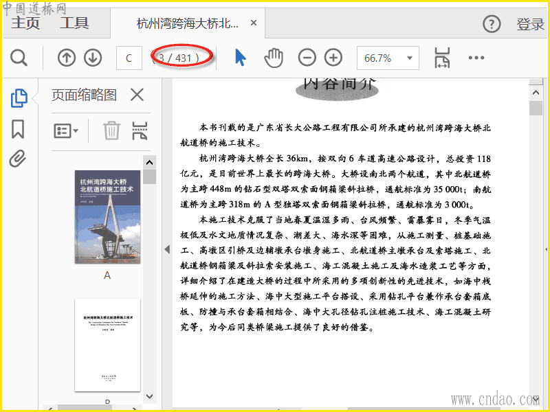Select the 杭州湾跨海大桥北... document tab

tap(187, 23)
